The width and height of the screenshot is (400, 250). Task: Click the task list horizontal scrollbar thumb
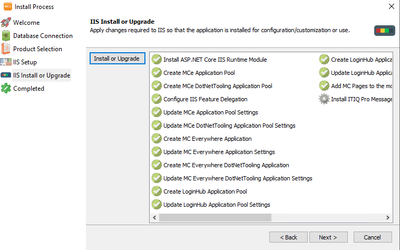(215, 218)
